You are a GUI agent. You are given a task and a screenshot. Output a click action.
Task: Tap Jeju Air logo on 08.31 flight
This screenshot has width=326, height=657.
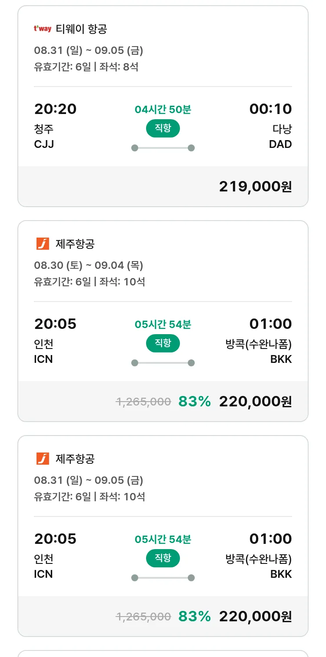click(x=43, y=459)
